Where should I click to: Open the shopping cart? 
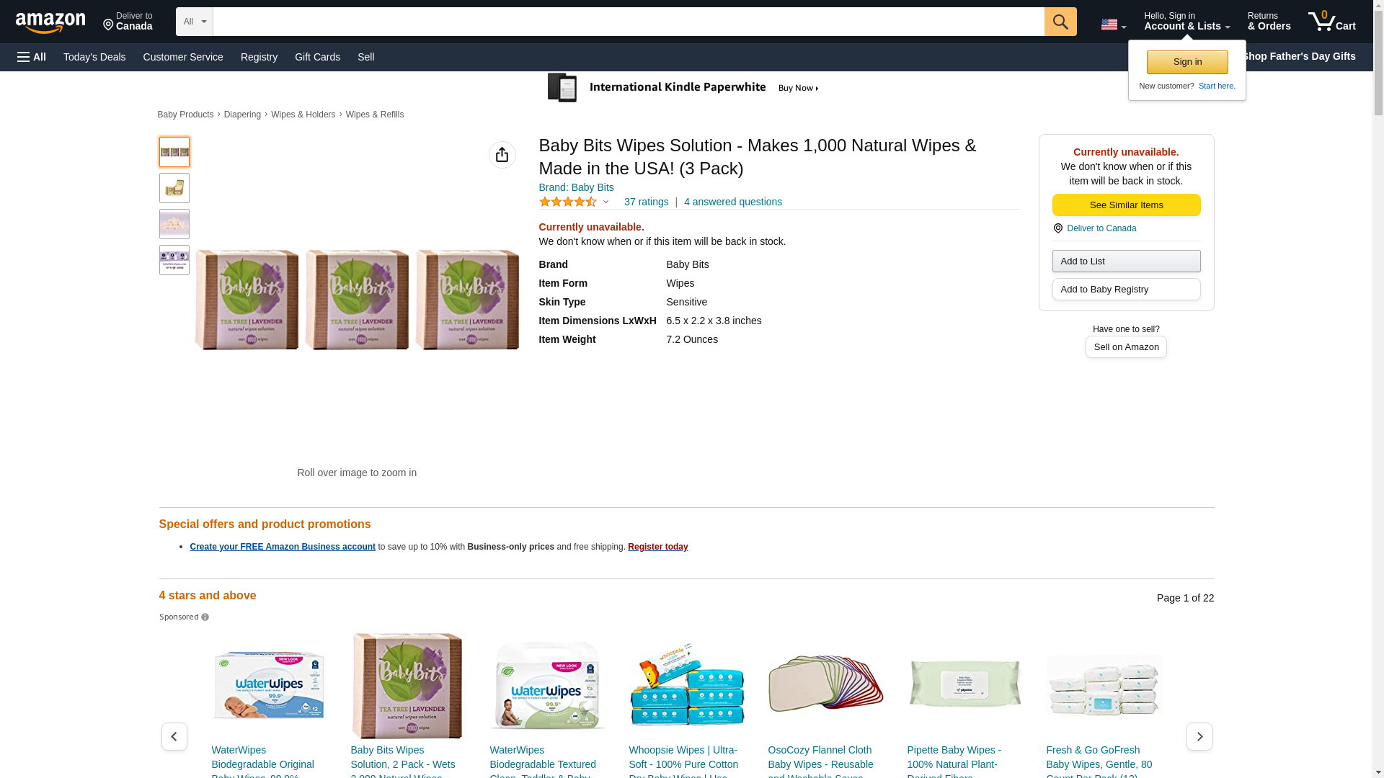coord(1331,22)
